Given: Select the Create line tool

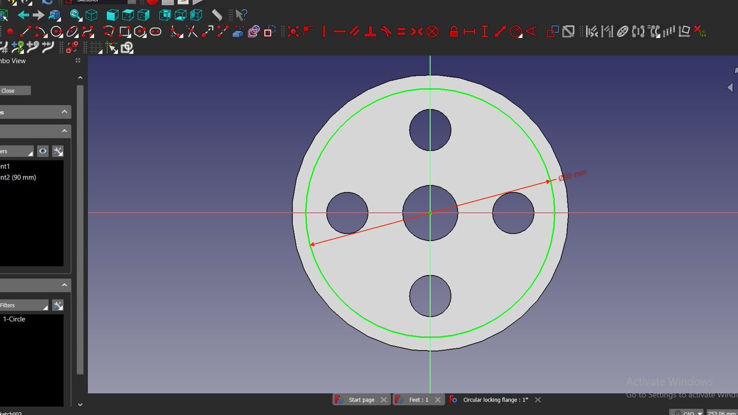Looking at the screenshot, I should [26, 31].
